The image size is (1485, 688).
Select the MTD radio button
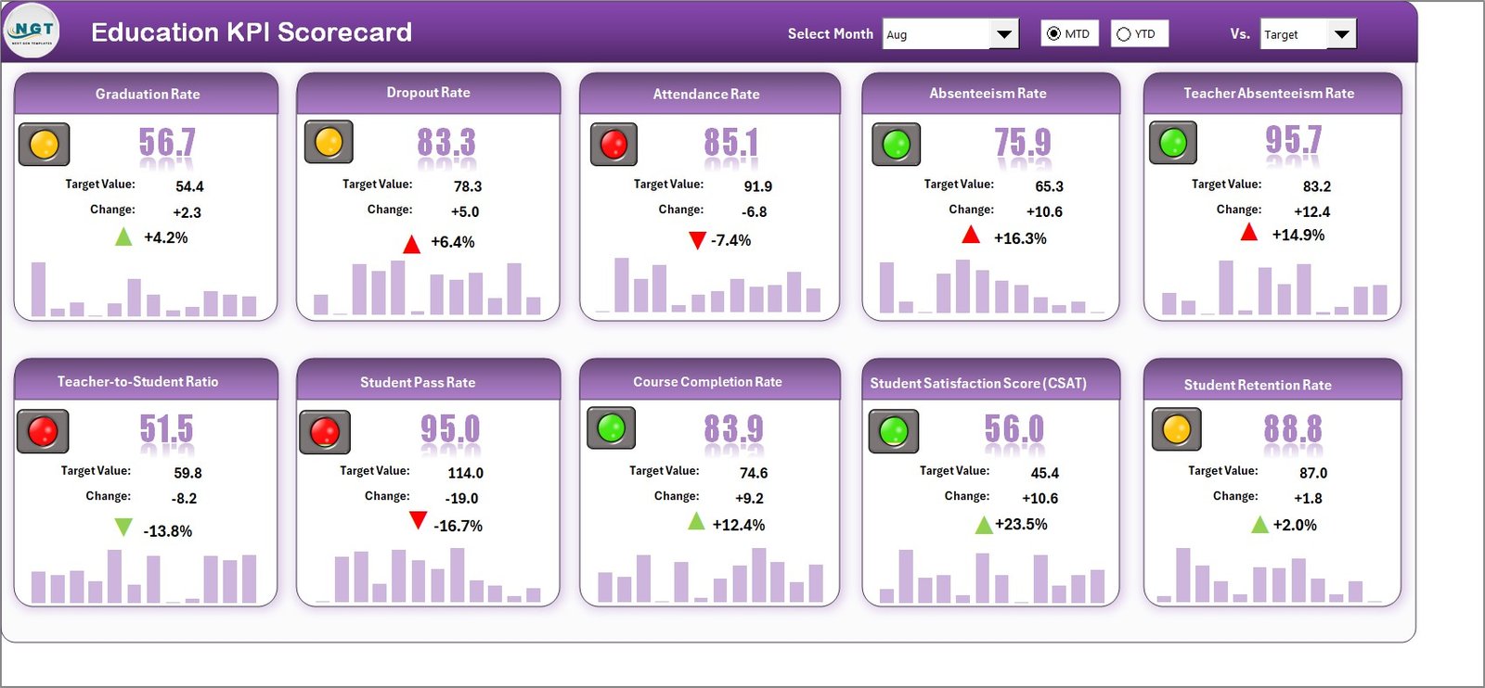click(1053, 34)
